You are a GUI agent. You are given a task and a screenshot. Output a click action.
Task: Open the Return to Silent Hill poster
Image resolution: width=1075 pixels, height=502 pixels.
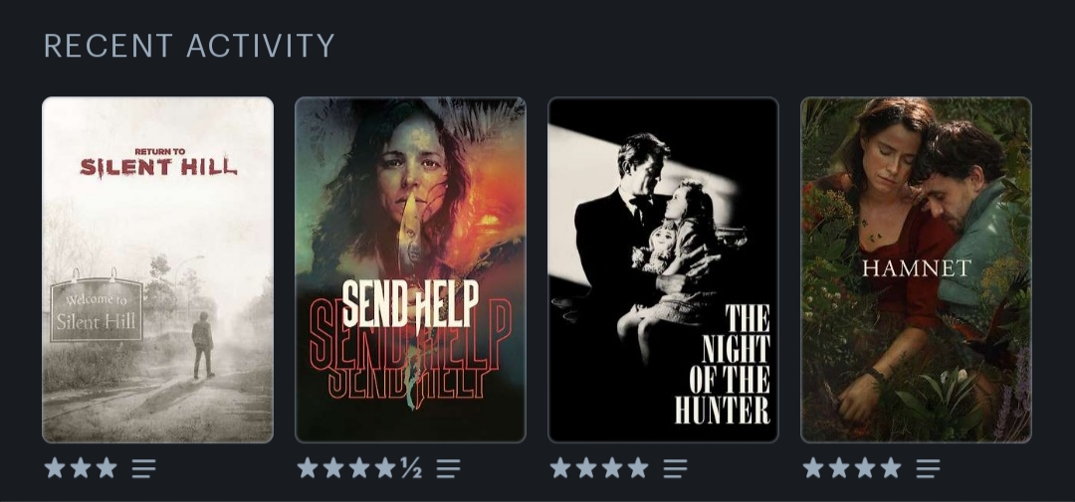(157, 269)
